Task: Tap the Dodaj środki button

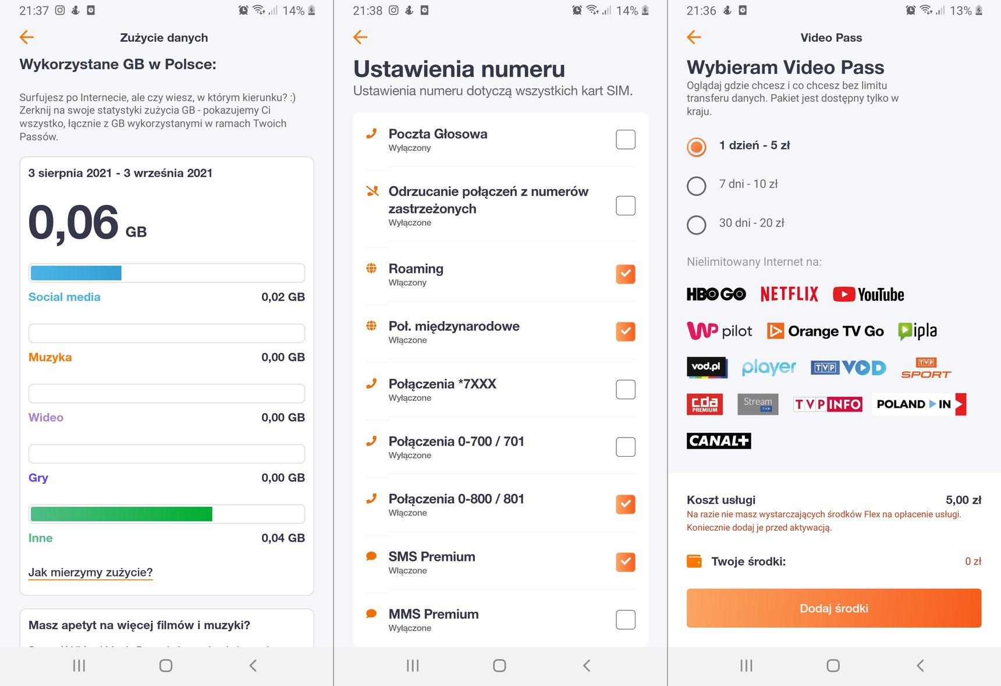Action: click(x=834, y=608)
